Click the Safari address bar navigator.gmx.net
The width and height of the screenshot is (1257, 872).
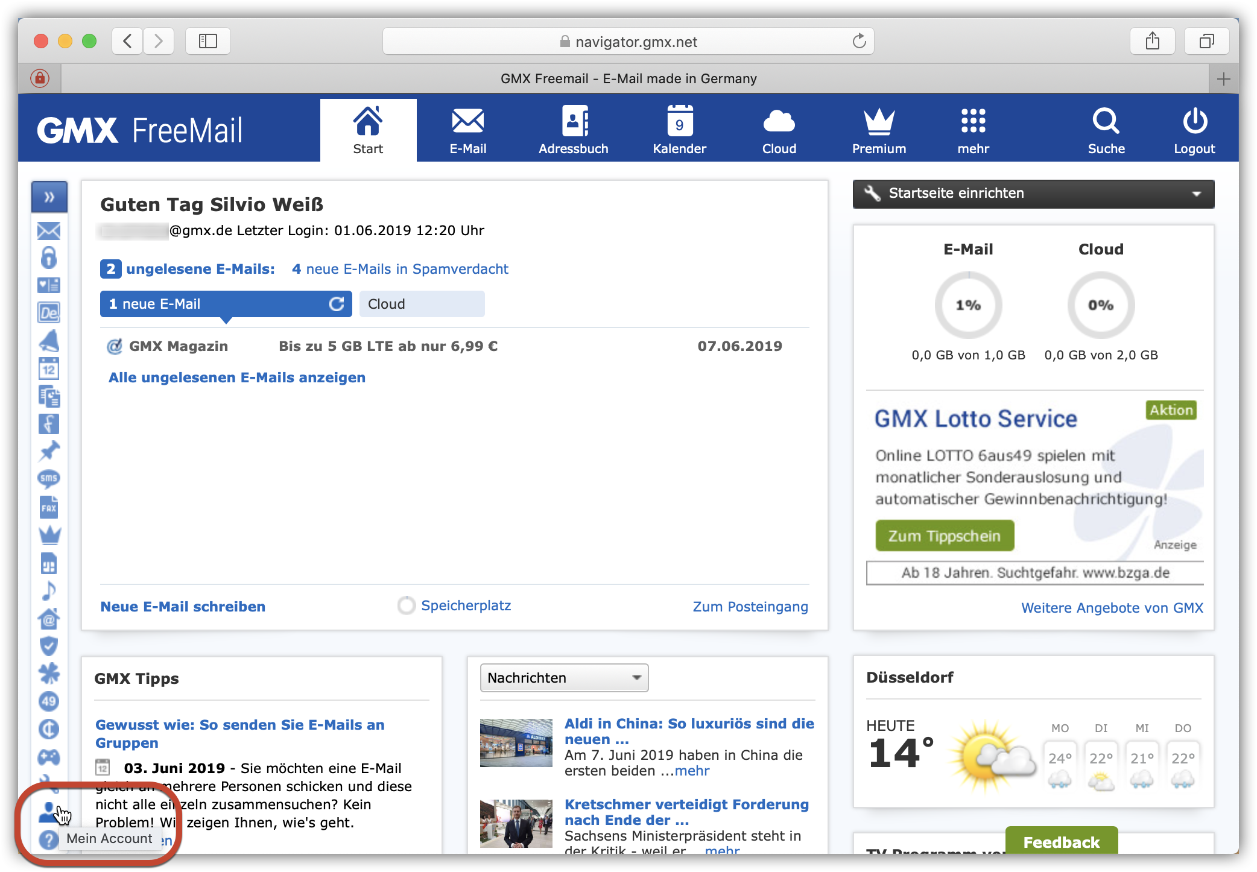628,41
